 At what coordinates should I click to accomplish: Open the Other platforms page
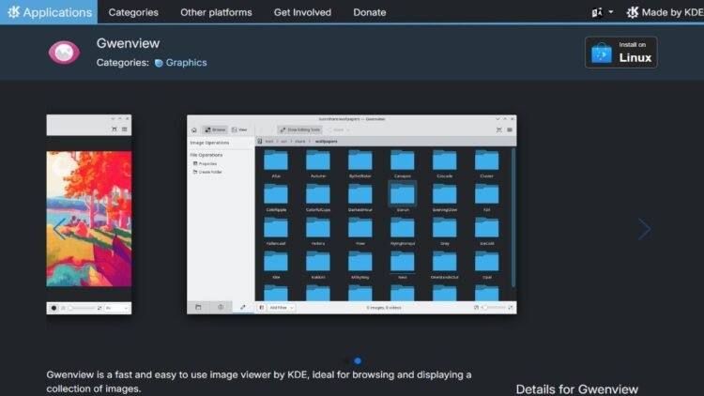tap(216, 12)
